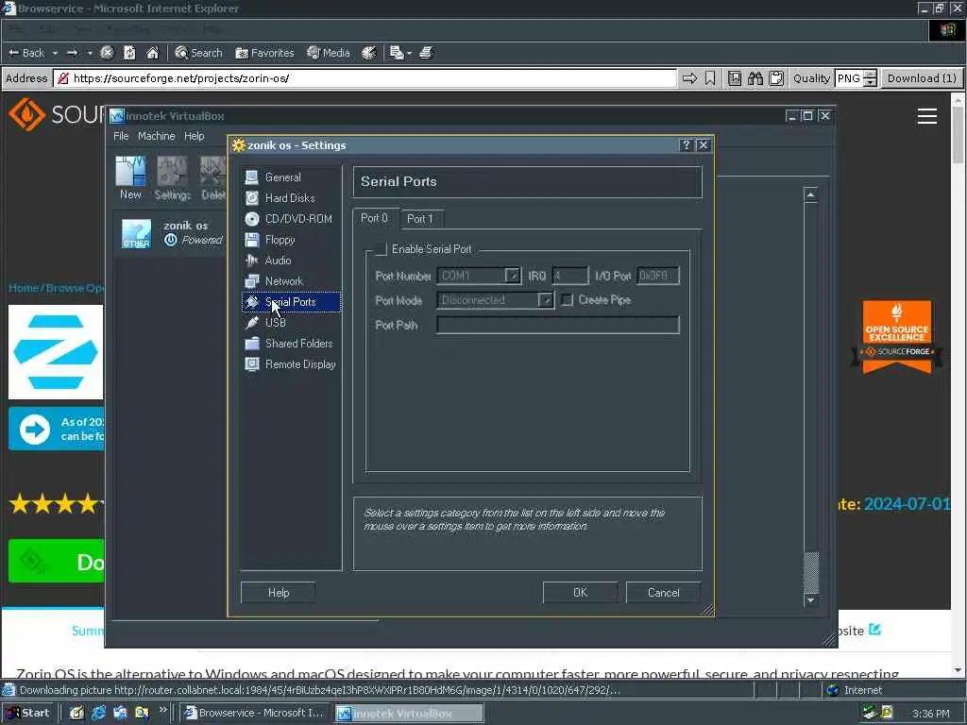Open Hard Disks settings category

[x=289, y=198]
